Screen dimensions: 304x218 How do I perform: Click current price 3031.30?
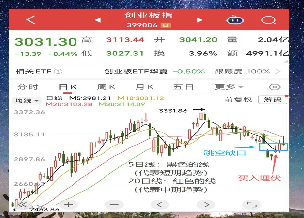tap(46, 42)
